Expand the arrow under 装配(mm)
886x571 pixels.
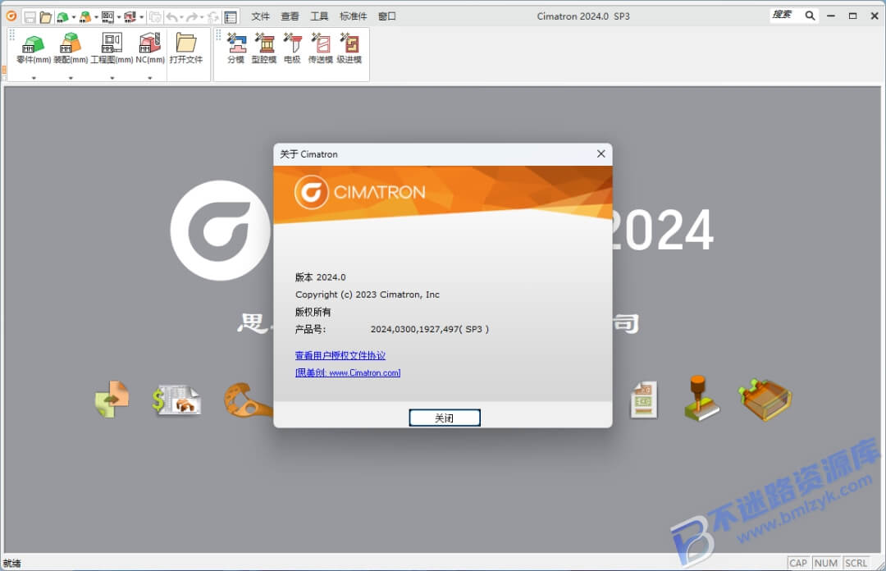(x=71, y=77)
